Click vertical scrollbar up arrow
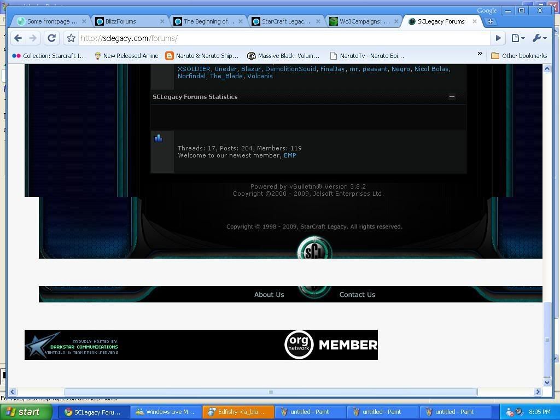560x420 pixels. click(x=547, y=69)
